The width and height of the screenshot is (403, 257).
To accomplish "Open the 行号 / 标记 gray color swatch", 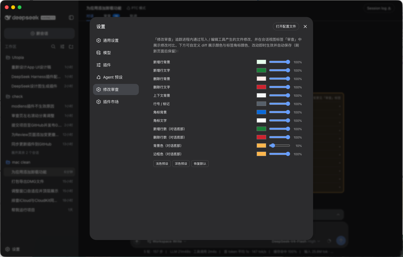I will (x=261, y=104).
